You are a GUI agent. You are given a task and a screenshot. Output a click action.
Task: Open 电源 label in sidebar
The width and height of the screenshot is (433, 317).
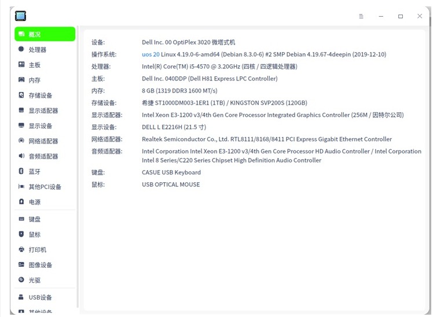click(35, 202)
